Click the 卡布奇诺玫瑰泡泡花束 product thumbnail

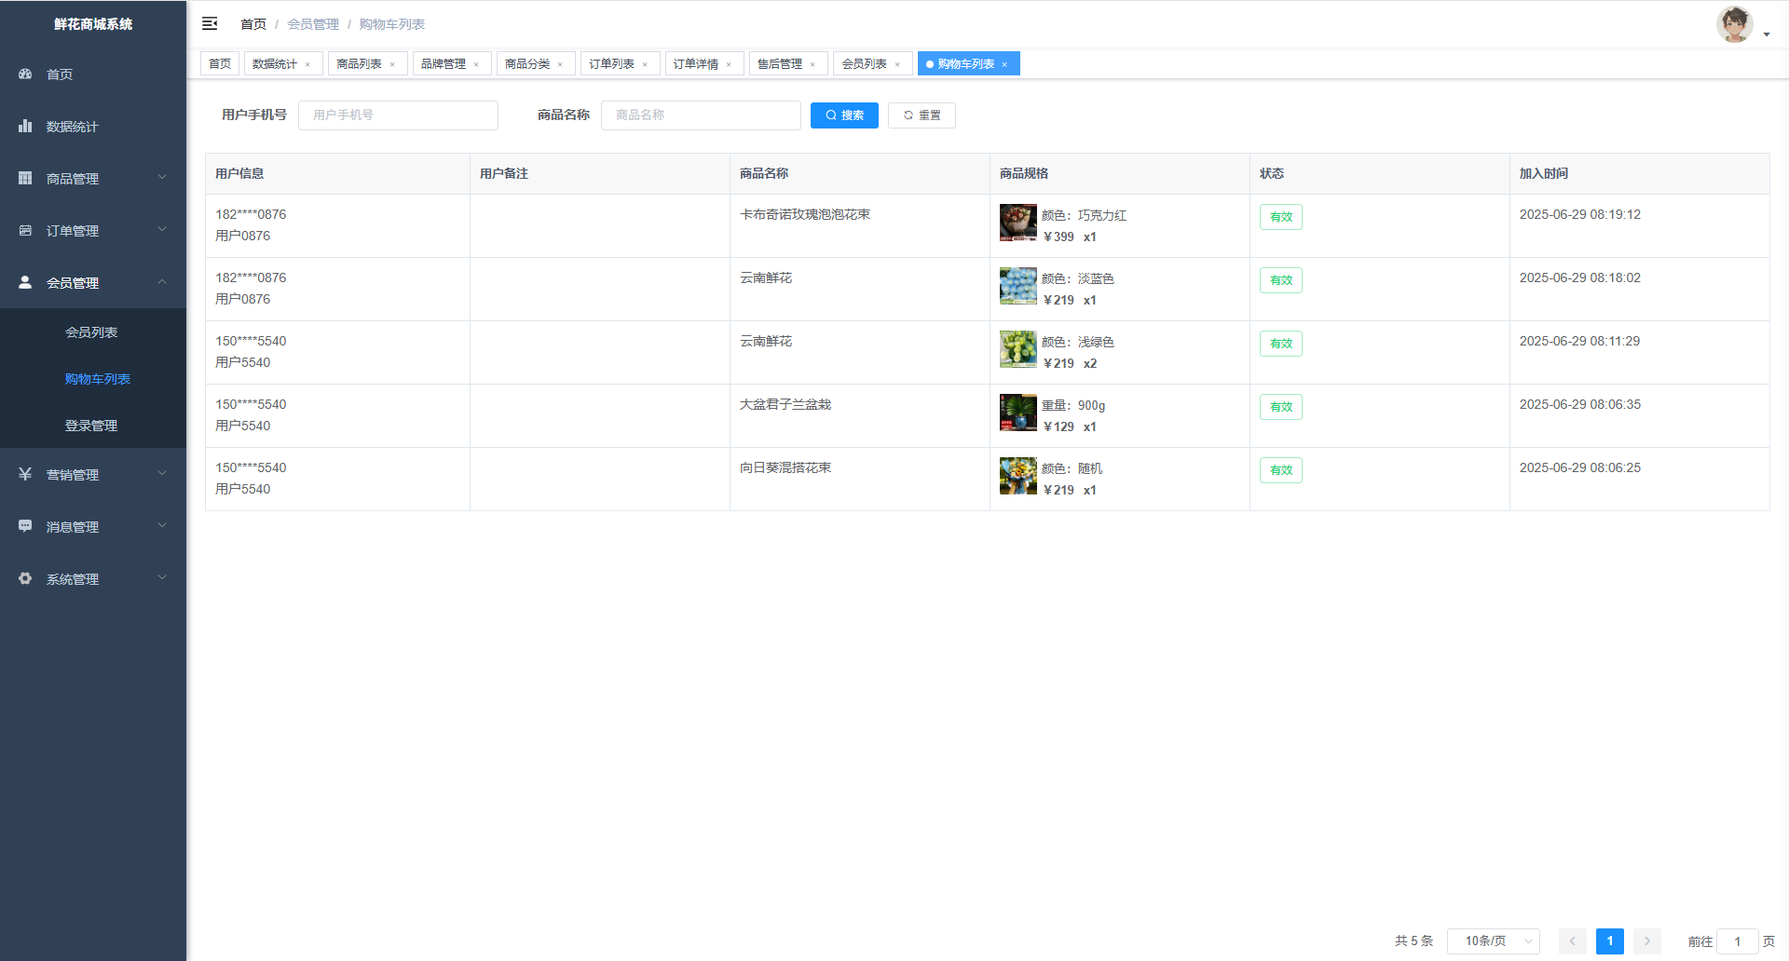tap(1017, 223)
